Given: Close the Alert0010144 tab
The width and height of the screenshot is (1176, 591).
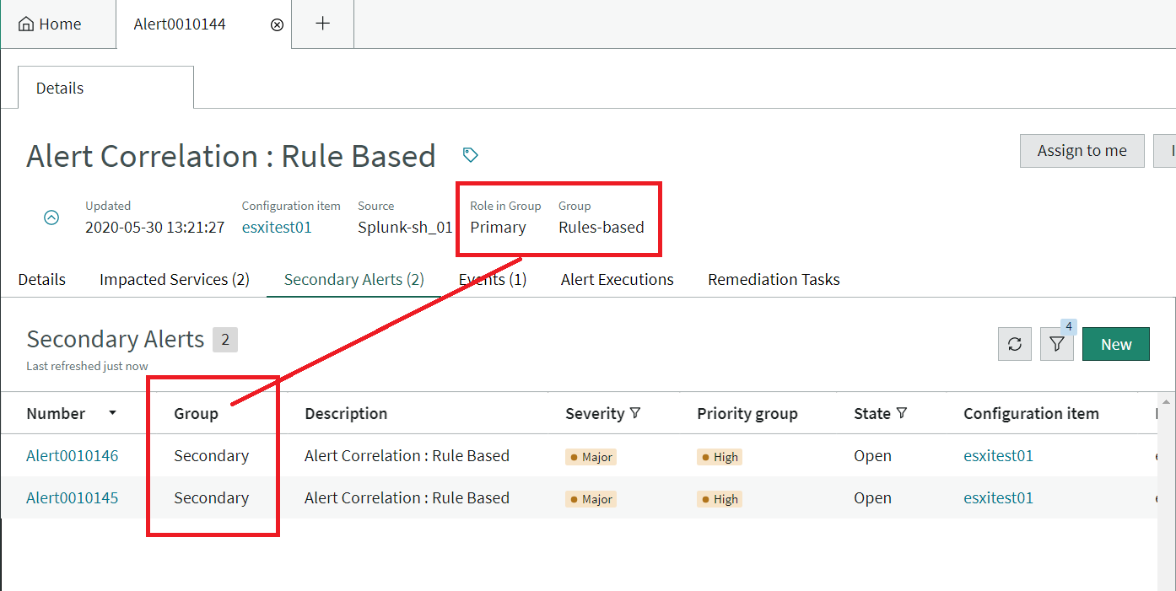Looking at the screenshot, I should pos(277,24).
